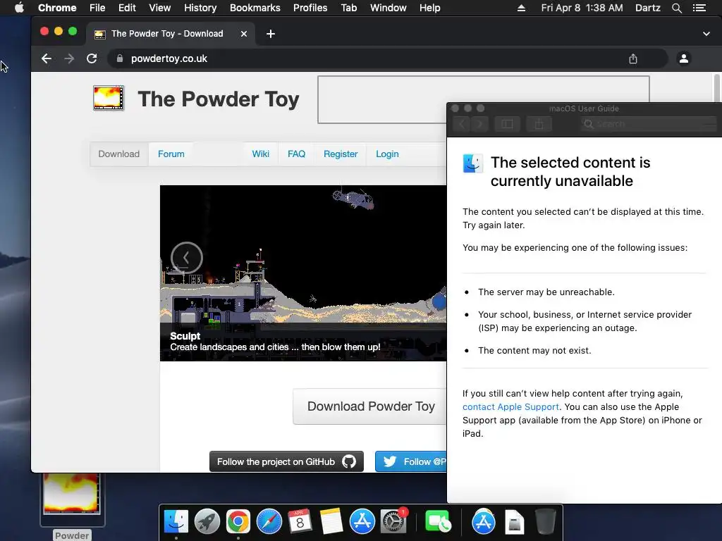The image size is (722, 541).
Task: Click the Apple menu logo
Action: click(x=19, y=8)
